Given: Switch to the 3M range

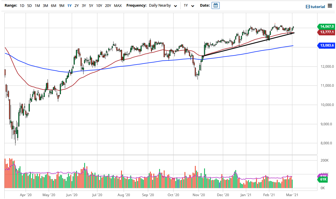Looking at the screenshot, I should pos(45,5).
